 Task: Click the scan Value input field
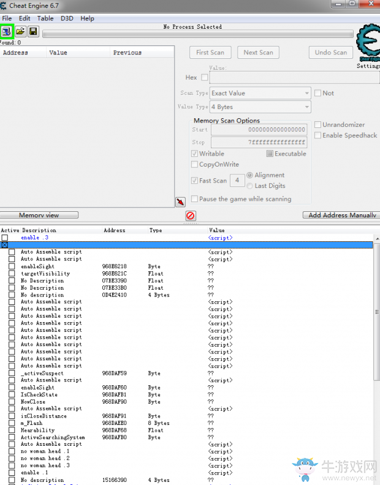pyautogui.click(x=294, y=77)
